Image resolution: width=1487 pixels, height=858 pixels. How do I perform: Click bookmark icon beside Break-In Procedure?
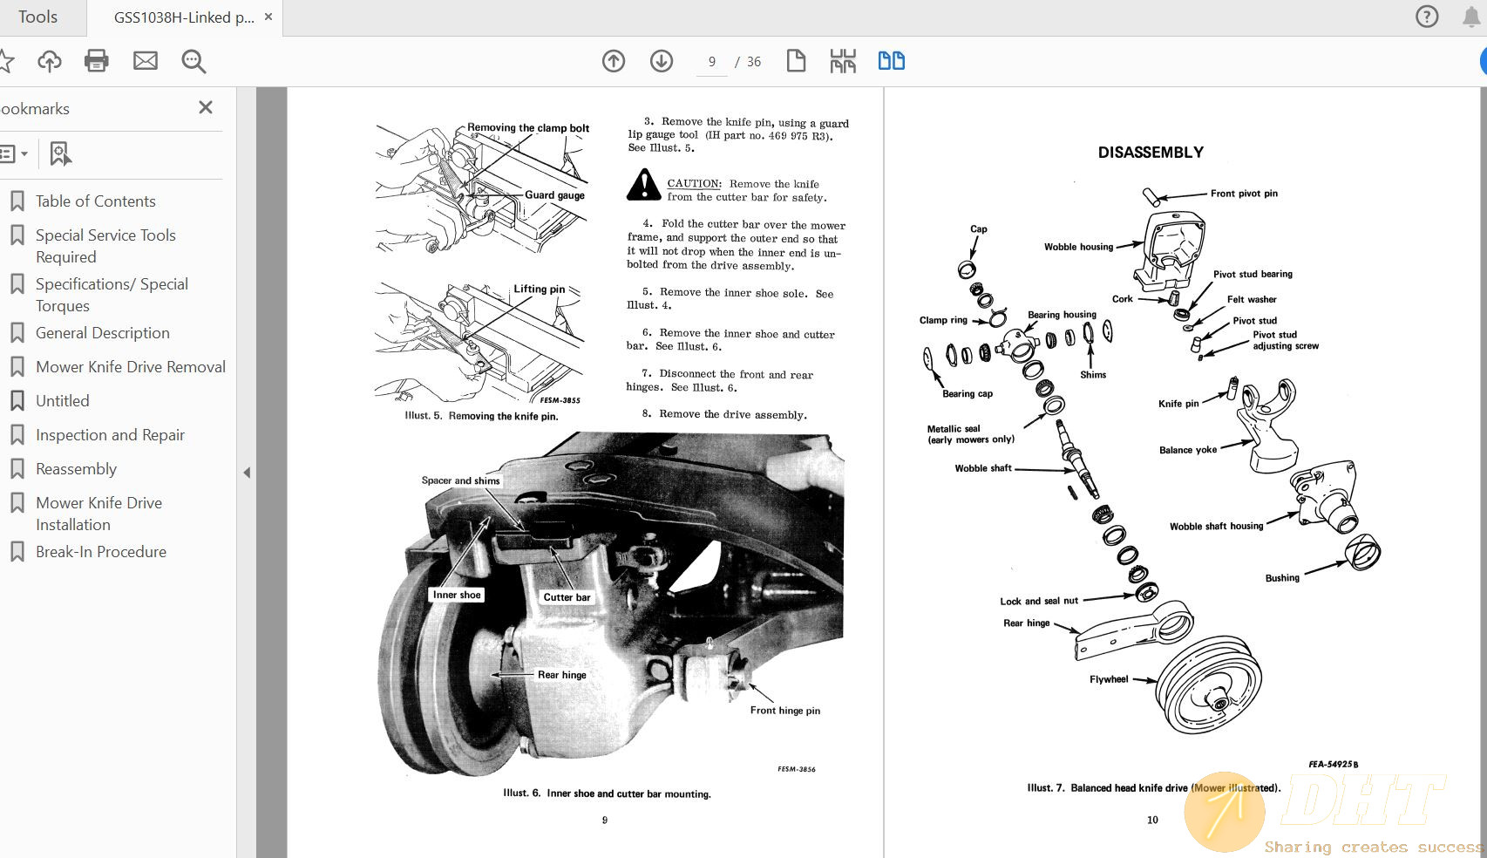[x=17, y=552]
